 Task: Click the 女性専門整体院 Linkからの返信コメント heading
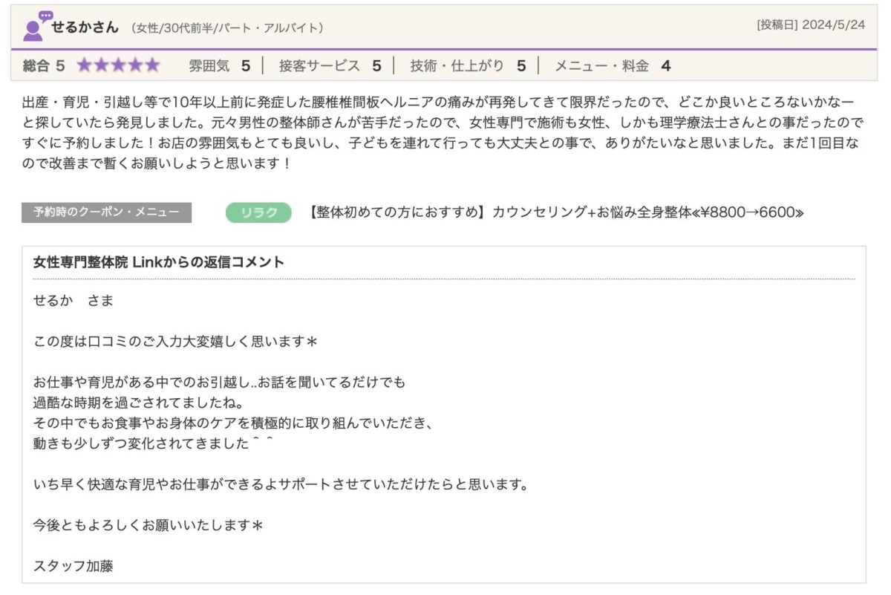point(159,262)
